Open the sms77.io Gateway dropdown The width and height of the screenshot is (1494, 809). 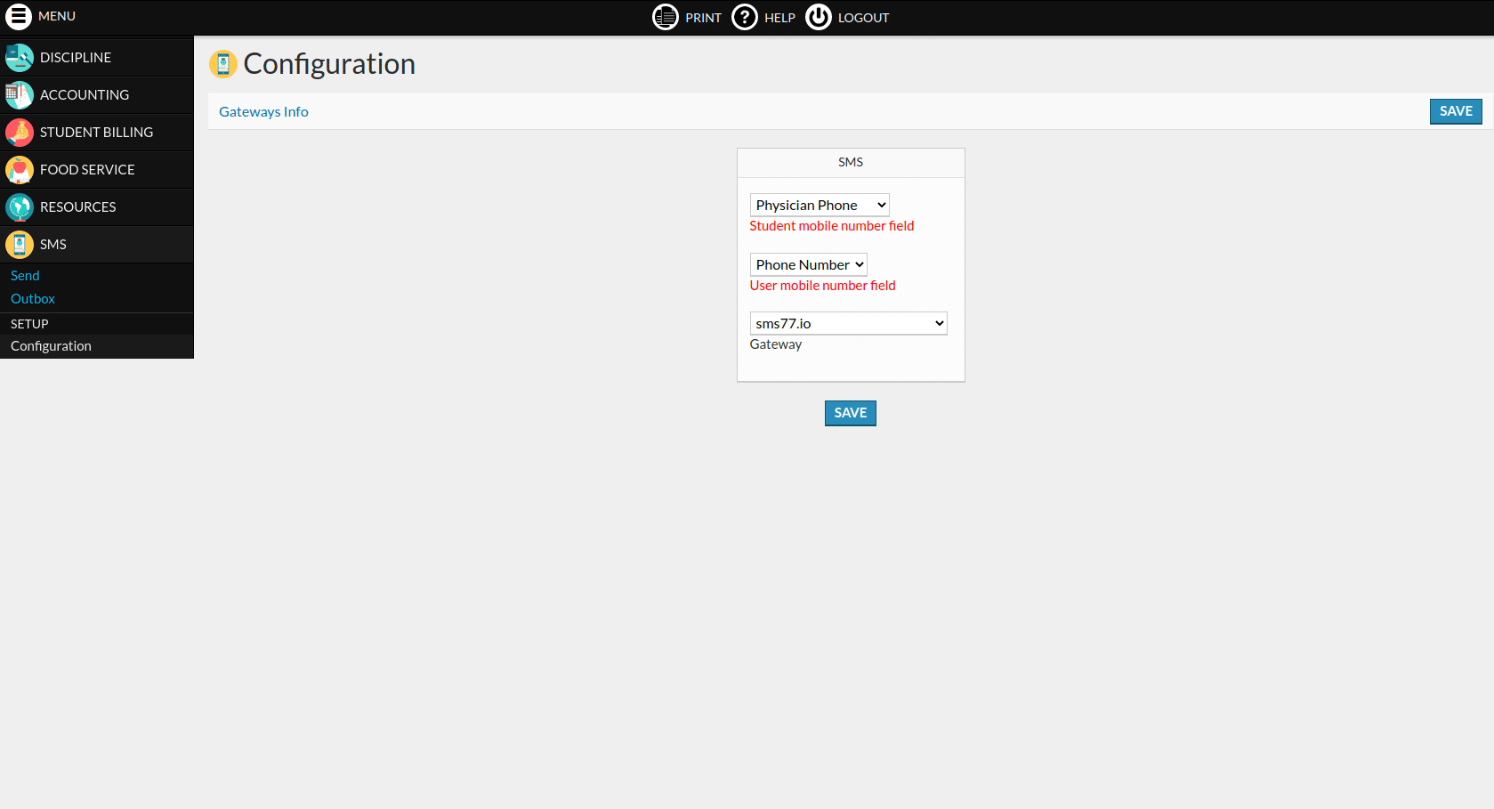(848, 324)
